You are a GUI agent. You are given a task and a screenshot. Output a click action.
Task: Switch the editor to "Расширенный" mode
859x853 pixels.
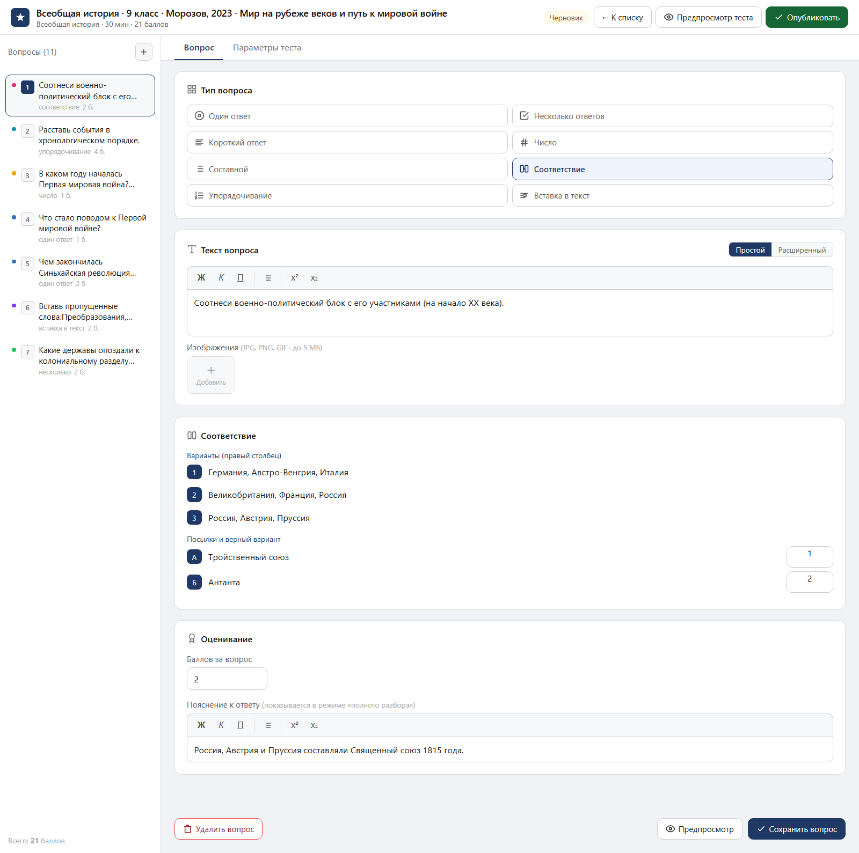(x=802, y=250)
